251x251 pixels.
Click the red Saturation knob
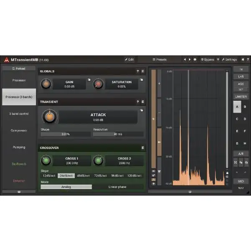[98, 84]
